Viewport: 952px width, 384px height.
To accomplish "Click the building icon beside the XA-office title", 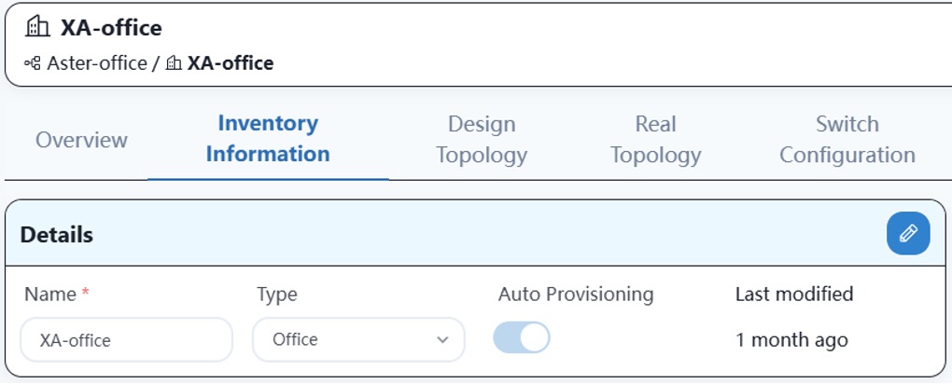I will tap(37, 27).
